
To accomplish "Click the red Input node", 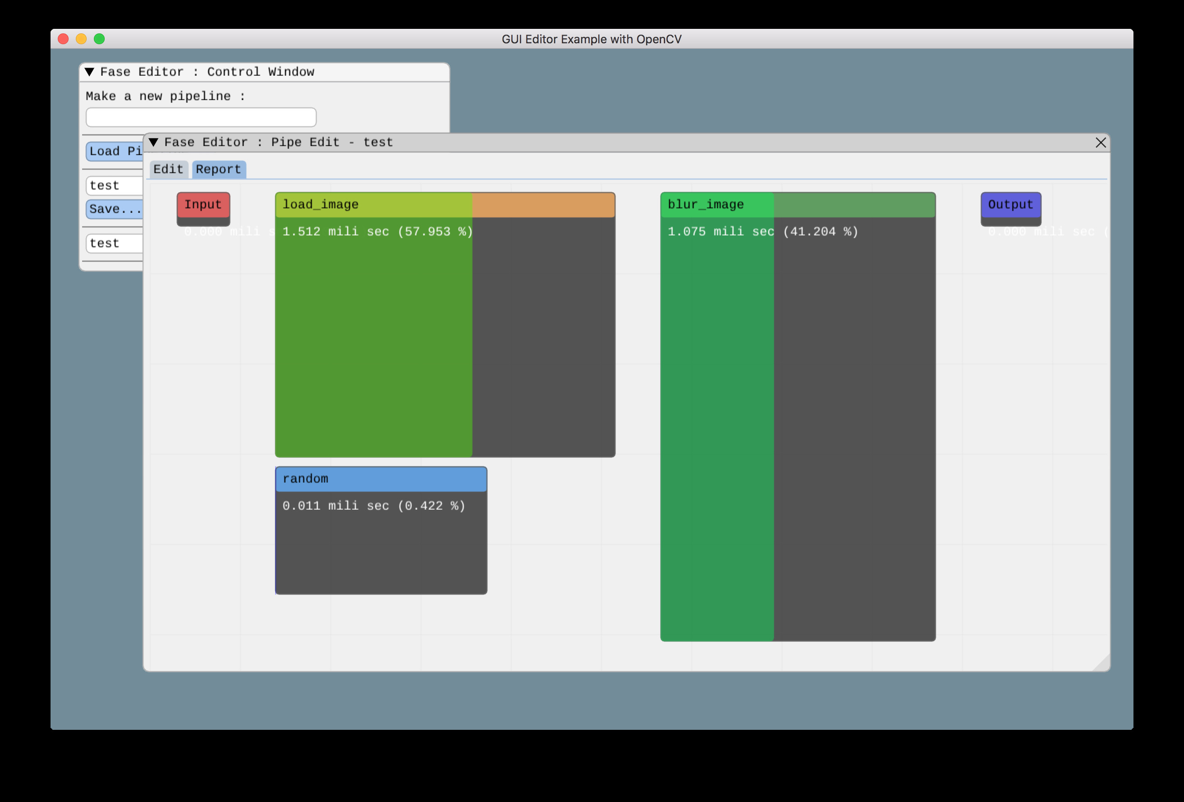I will 203,205.
